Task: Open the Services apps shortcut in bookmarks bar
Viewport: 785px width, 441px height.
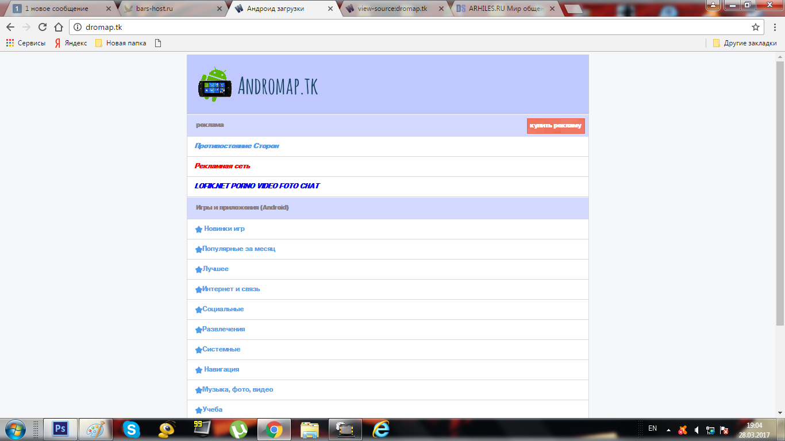Action: tap(26, 43)
